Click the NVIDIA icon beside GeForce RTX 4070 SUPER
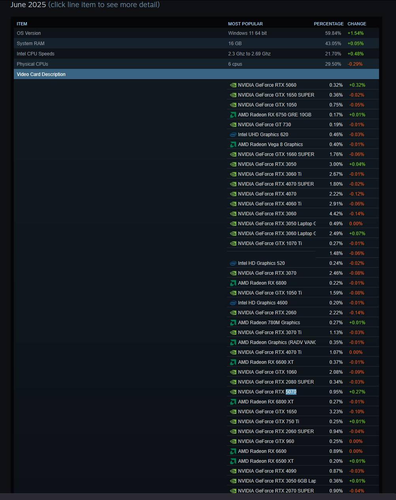This screenshot has height=500, width=396. [x=233, y=184]
